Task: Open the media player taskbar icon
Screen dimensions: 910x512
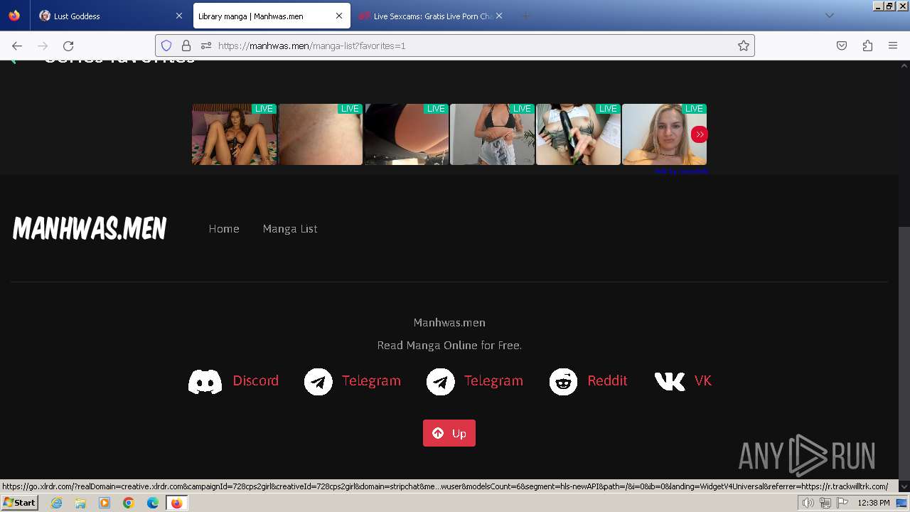Action: [105, 503]
